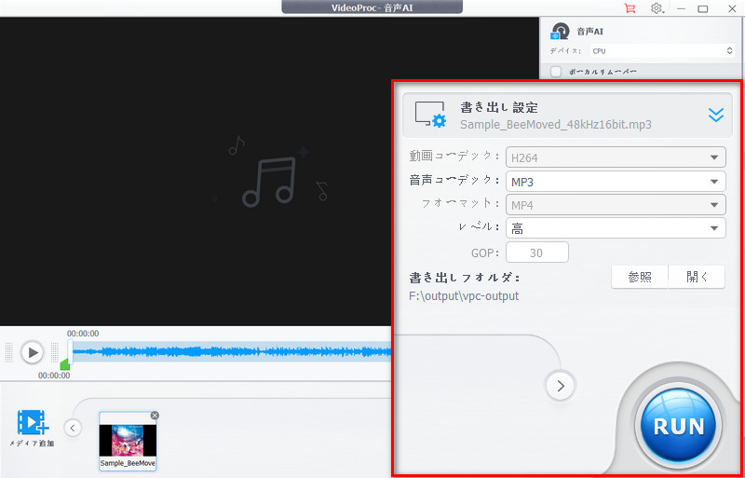The width and height of the screenshot is (745, 478).
Task: Click the green start trim marker
Action: (64, 365)
